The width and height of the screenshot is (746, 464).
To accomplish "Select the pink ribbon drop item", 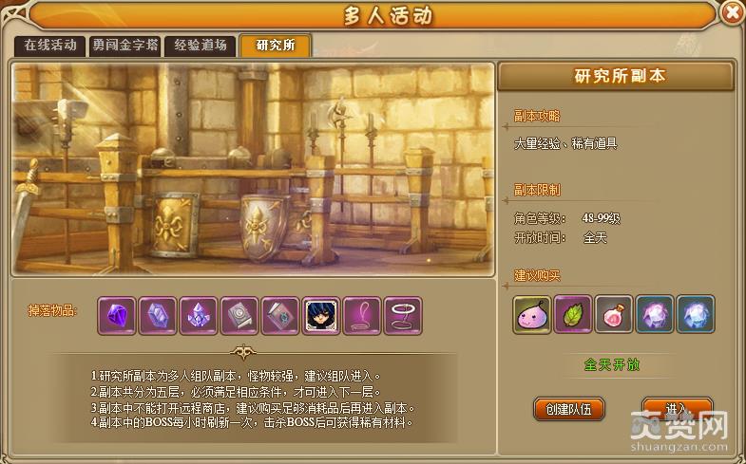I will (362, 316).
